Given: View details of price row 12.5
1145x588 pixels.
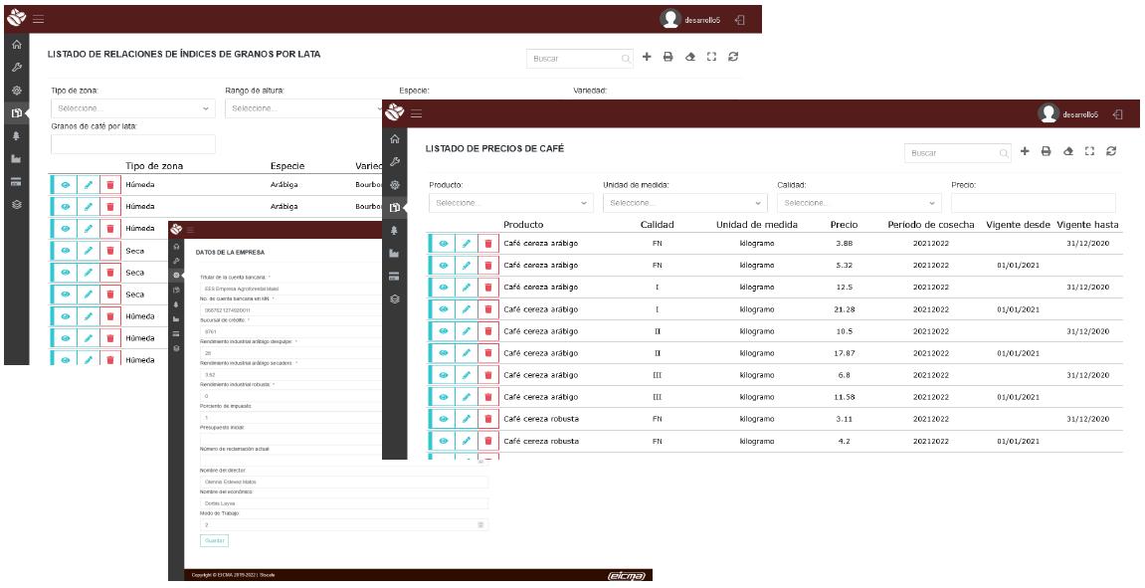Looking at the screenshot, I should 444,288.
